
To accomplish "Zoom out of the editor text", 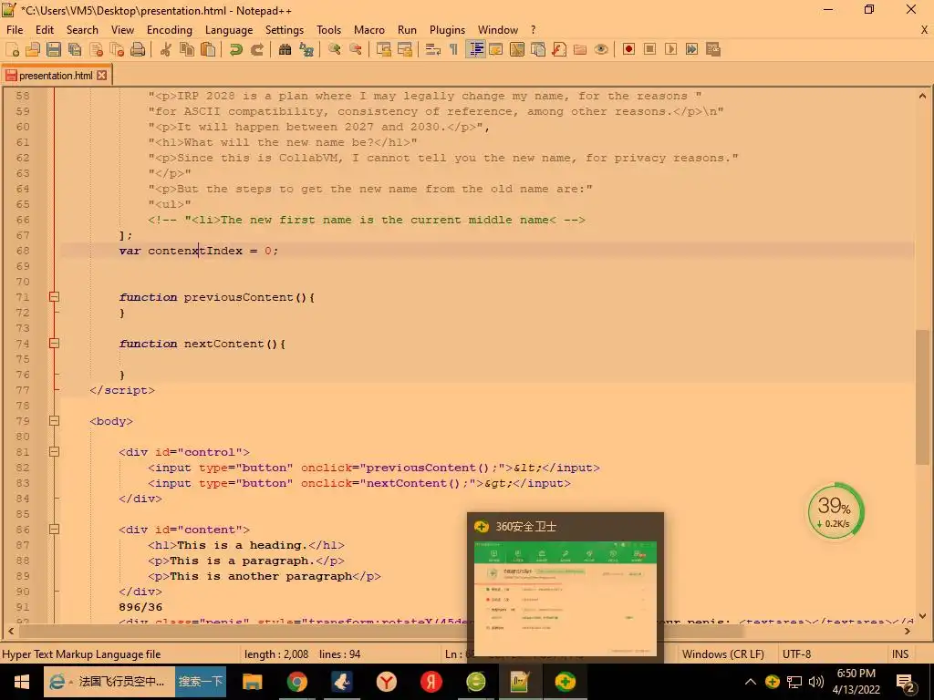I will click(355, 49).
